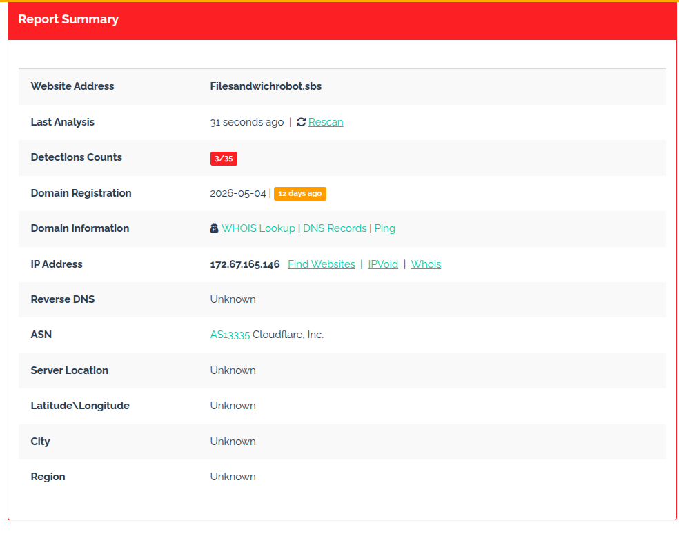The image size is (679, 534).
Task: Click the Latitude\Longitude Unknown value
Action: point(233,406)
